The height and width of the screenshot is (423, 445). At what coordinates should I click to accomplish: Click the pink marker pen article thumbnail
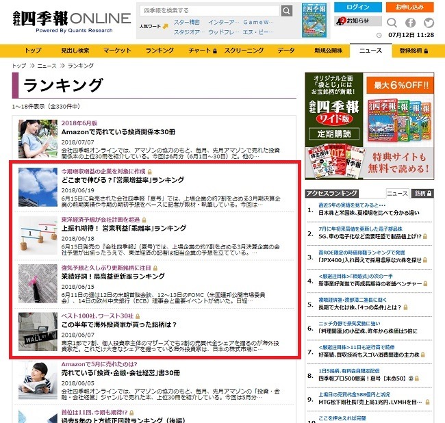pyautogui.click(x=38, y=283)
